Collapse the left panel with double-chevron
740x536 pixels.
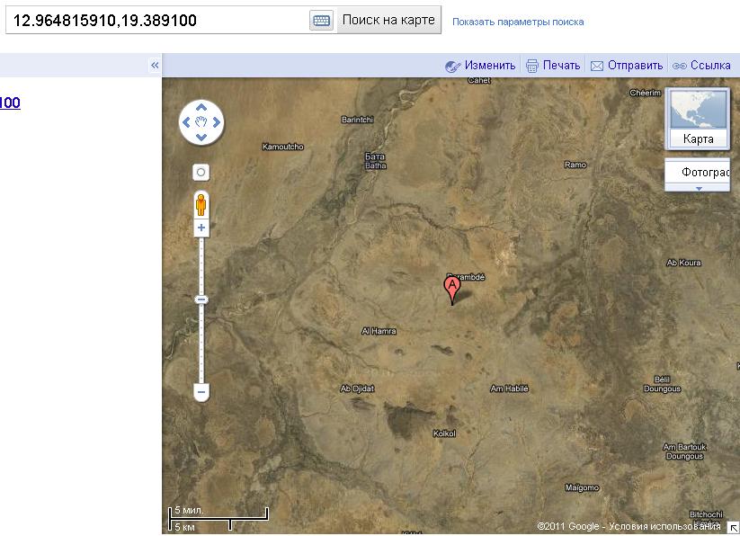coord(155,65)
